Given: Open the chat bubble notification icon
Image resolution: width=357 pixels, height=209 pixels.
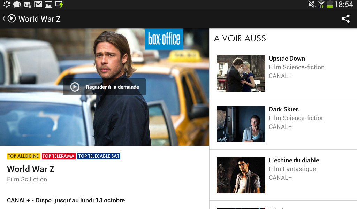Looking at the screenshot, I should click(x=17, y=4).
